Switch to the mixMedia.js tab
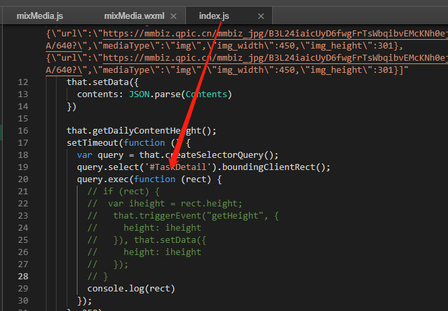 tap(40, 16)
